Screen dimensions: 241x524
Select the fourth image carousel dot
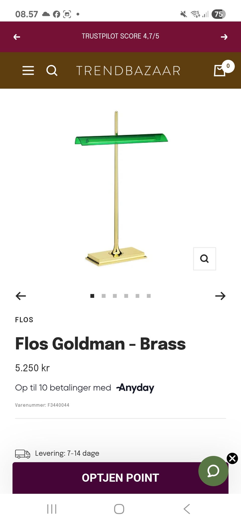click(126, 296)
